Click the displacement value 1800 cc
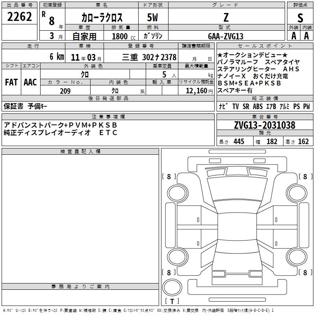The width and height of the screenshot is (315, 315). click(124, 36)
